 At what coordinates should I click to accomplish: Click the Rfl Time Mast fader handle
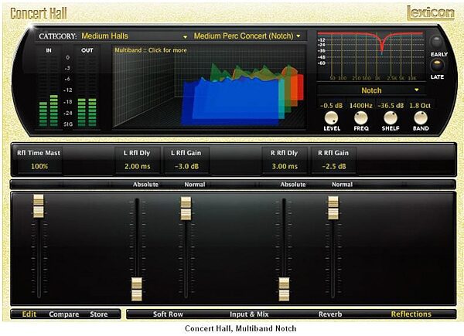39,206
